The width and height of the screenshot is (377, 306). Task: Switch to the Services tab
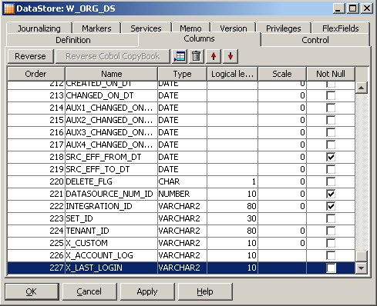pos(146,28)
